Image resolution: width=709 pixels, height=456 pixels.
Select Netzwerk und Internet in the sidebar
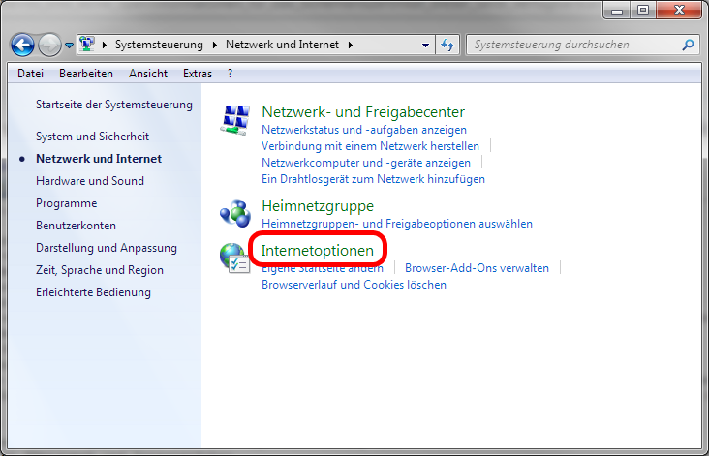pos(99,159)
